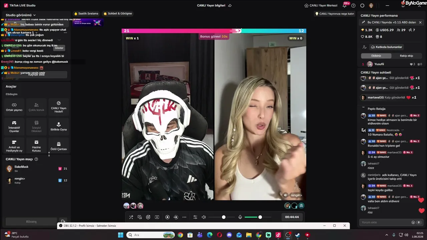
Task: Open the CANLI Yayın Hedefi tool
Action: pyautogui.click(x=59, y=107)
